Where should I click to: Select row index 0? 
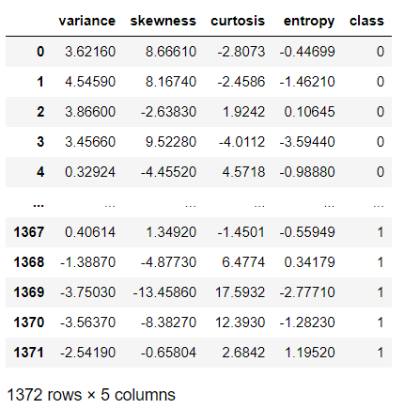point(40,52)
